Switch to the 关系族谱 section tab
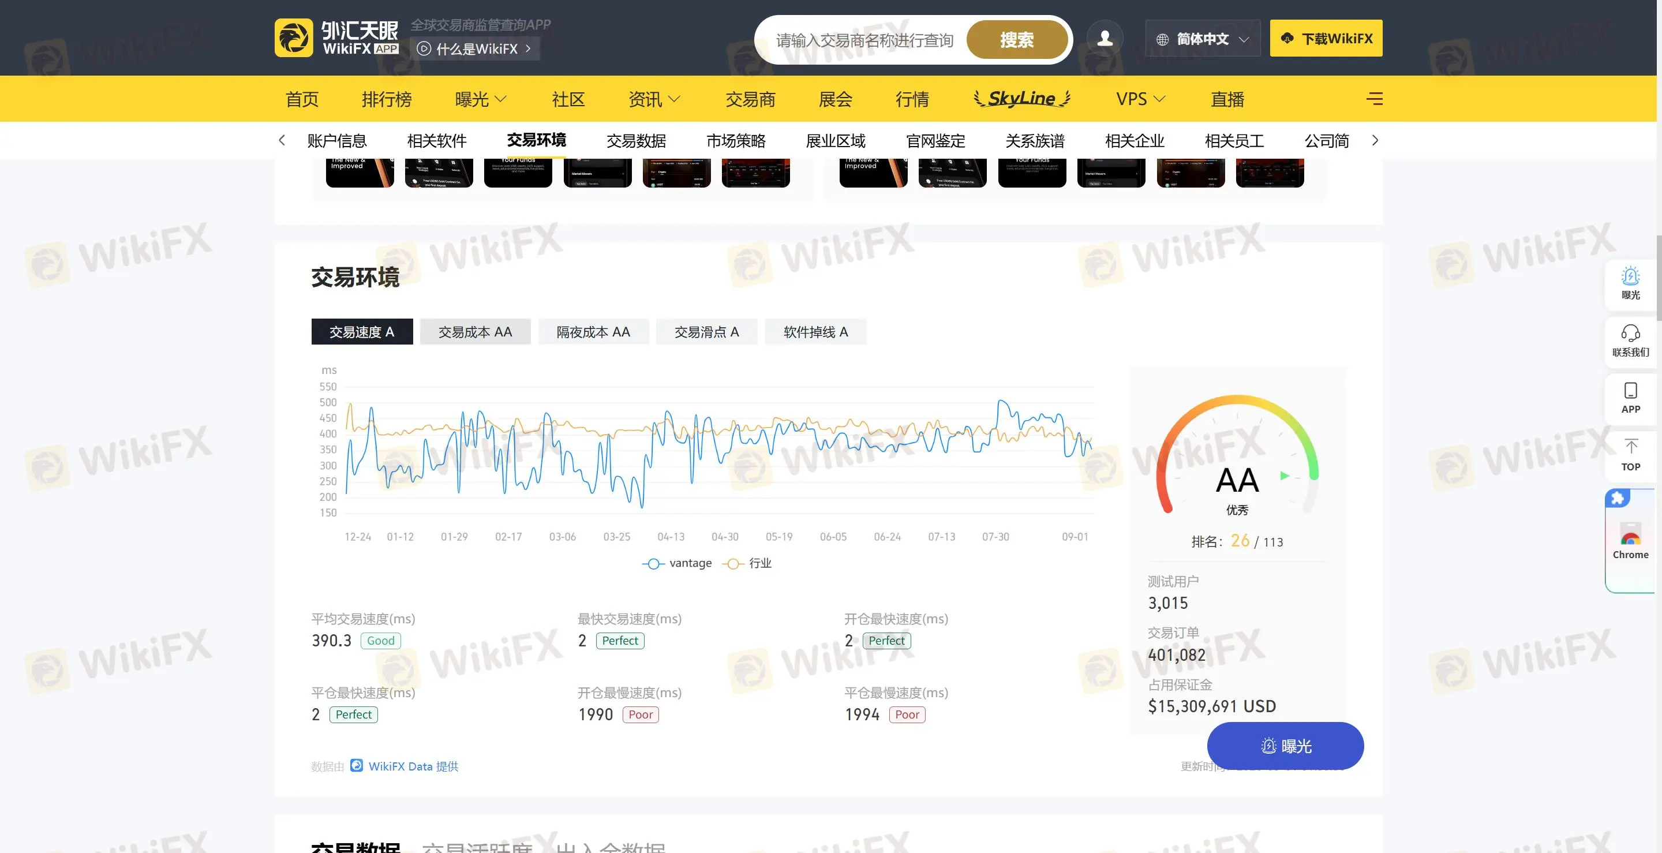The height and width of the screenshot is (853, 1662). (1035, 141)
